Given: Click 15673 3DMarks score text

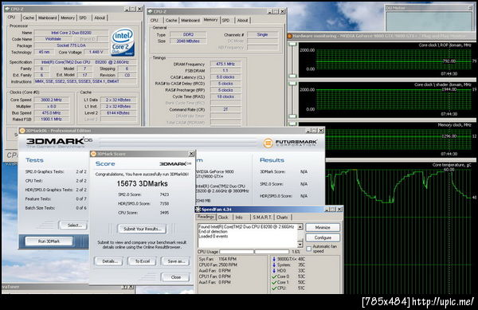Looking at the screenshot, I should click(x=142, y=184).
